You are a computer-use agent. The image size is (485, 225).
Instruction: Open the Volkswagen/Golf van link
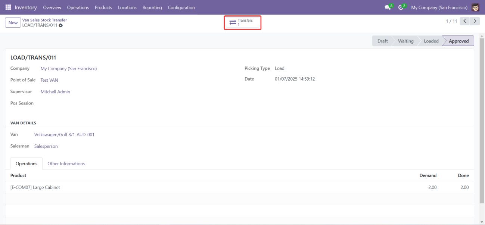(64, 135)
